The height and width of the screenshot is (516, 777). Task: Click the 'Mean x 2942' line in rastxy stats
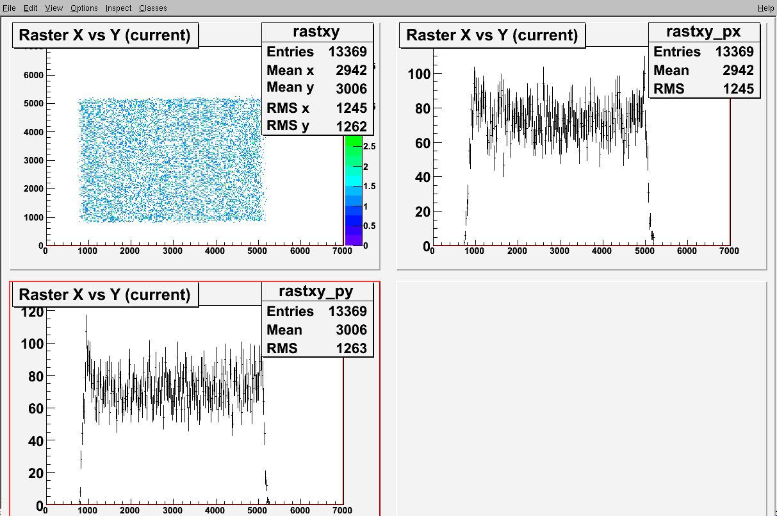click(317, 70)
